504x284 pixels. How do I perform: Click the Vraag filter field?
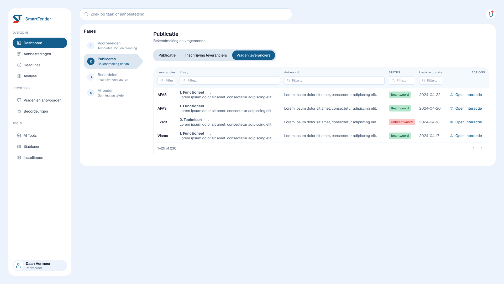tap(230, 80)
